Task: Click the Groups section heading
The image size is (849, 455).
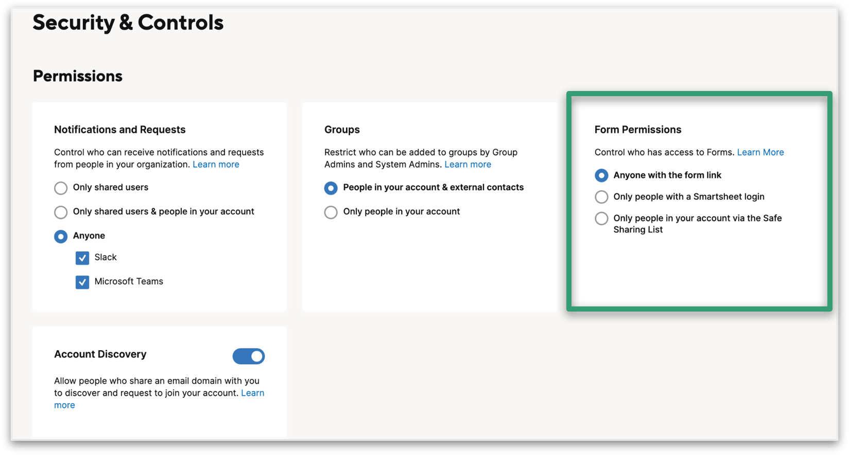Action: [x=342, y=130]
